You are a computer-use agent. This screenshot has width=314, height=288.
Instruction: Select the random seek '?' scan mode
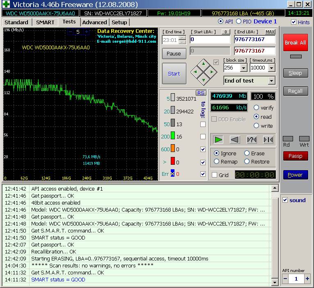252,140
